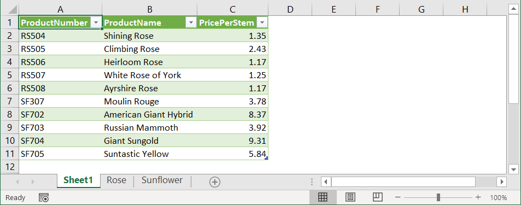Open the ProductName filter dropdown

[x=191, y=22]
